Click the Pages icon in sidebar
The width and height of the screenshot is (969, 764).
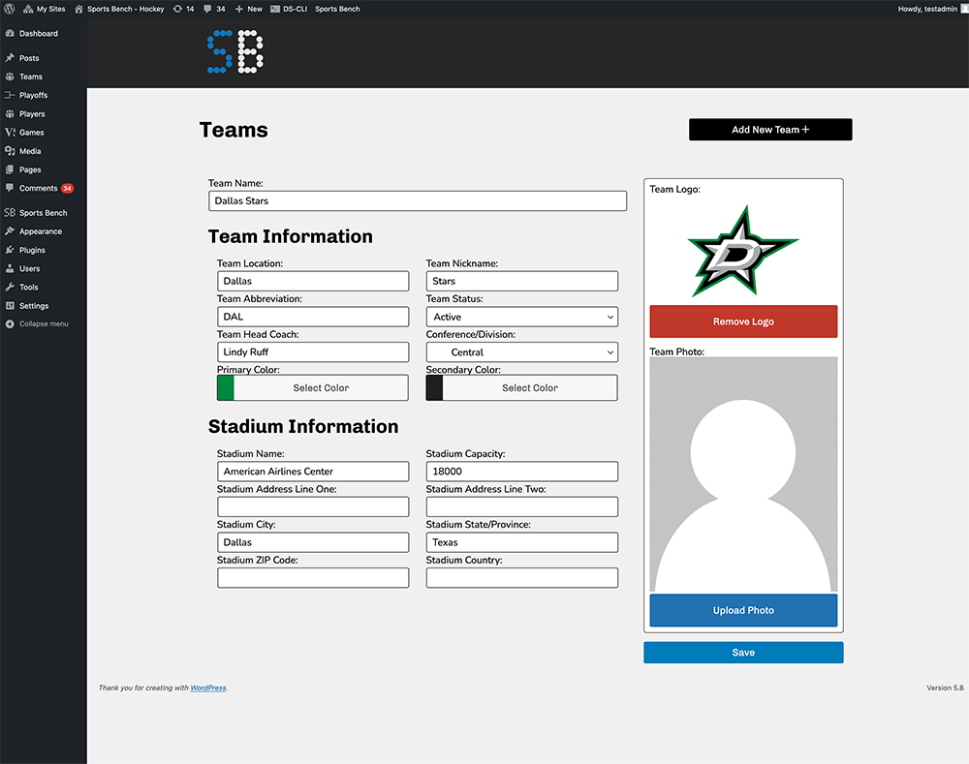coord(10,169)
